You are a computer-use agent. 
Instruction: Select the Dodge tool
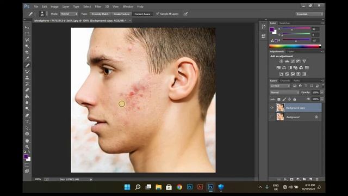pos(27,109)
